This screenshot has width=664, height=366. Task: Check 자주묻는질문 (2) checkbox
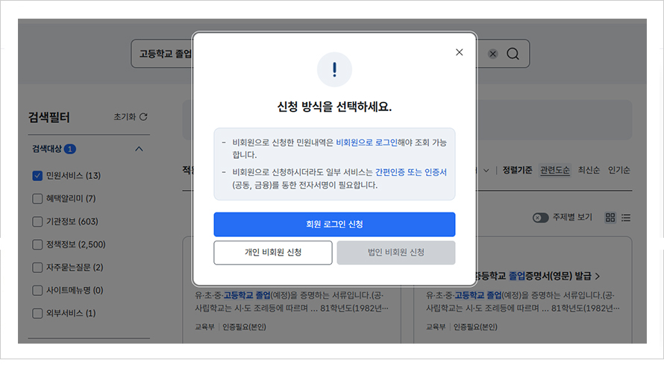37,268
